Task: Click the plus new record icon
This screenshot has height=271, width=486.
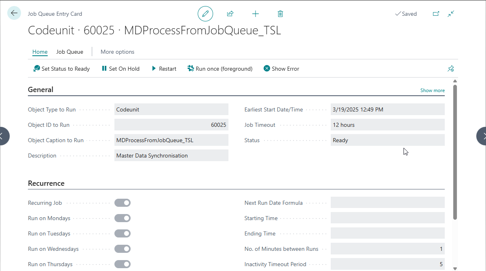Action: [x=255, y=14]
